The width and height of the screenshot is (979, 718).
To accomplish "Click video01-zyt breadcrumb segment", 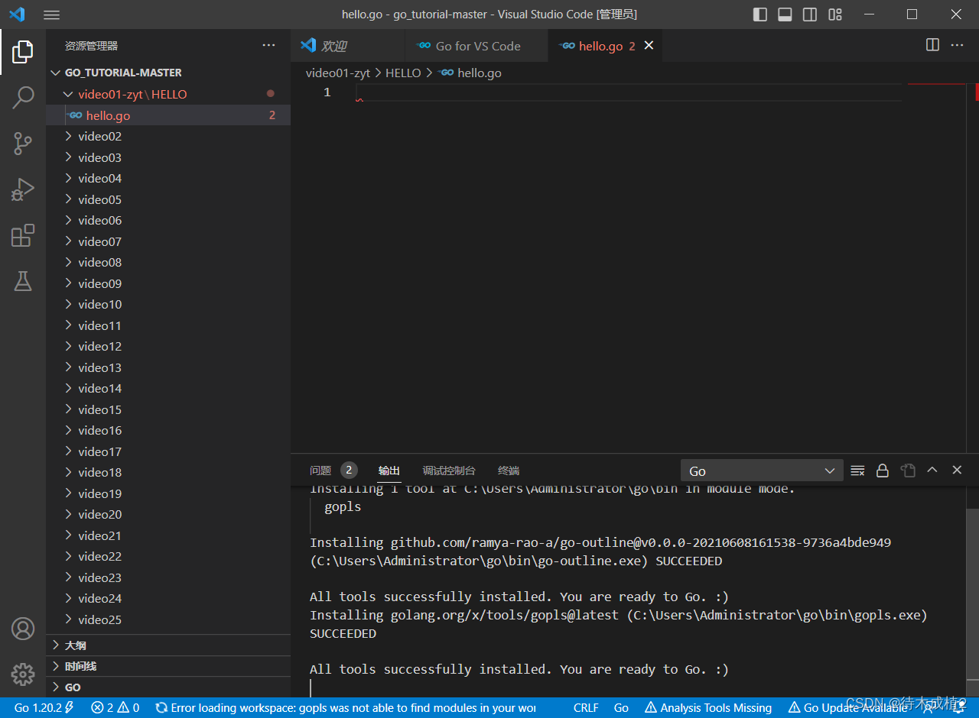I will tap(338, 73).
